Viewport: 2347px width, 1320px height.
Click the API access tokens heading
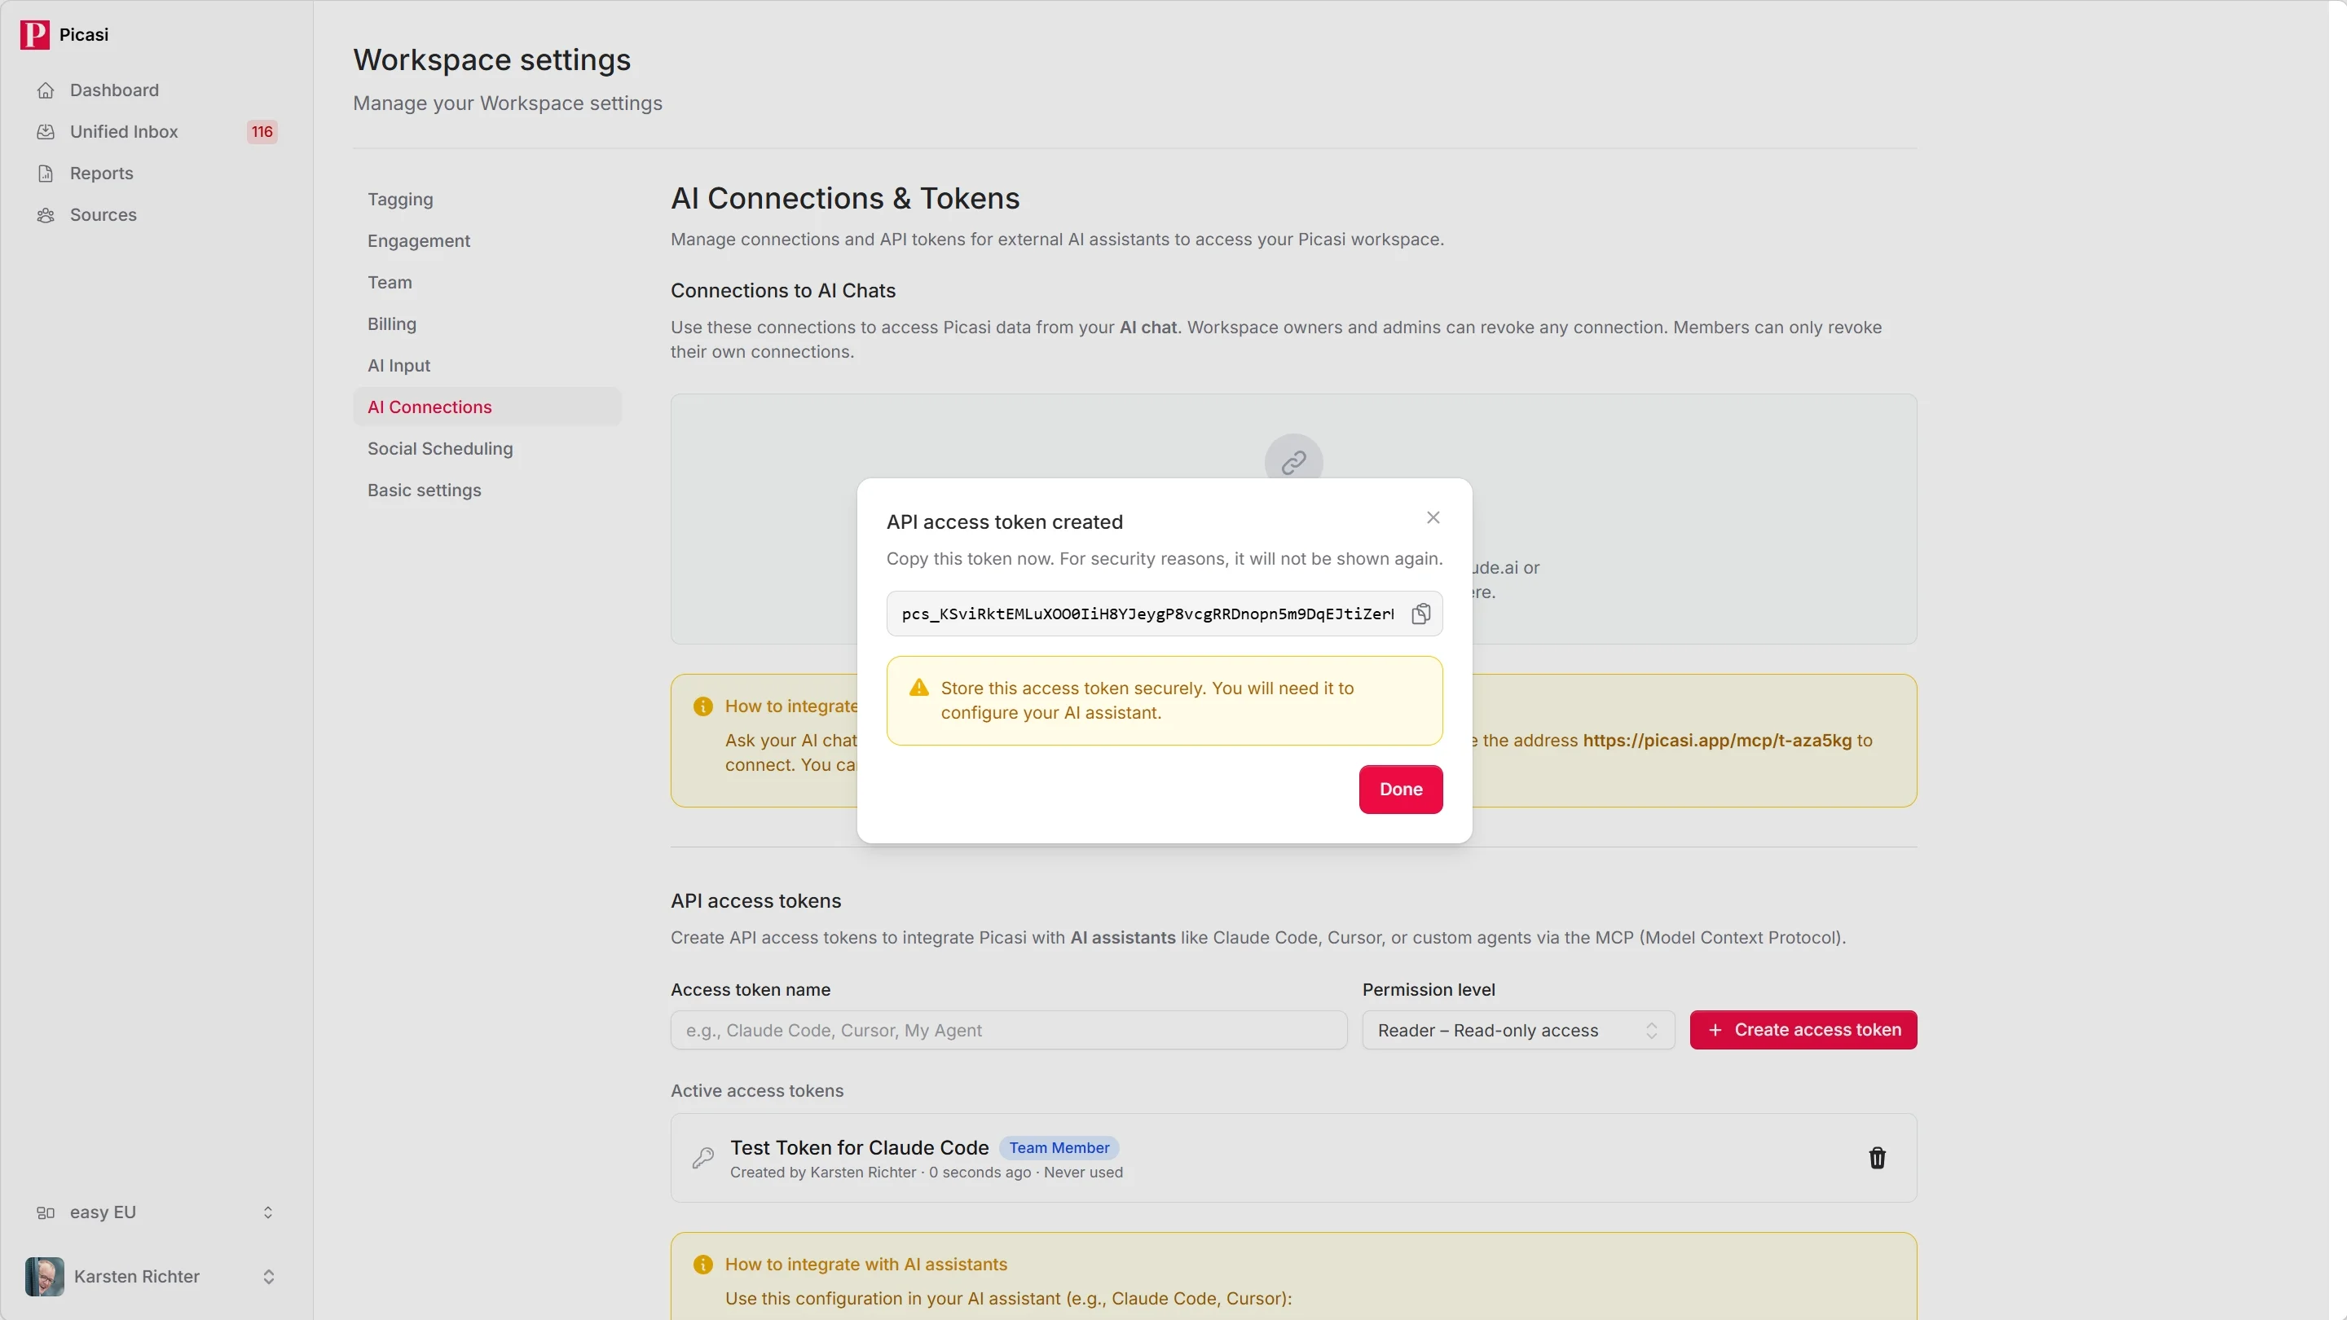pos(755,901)
